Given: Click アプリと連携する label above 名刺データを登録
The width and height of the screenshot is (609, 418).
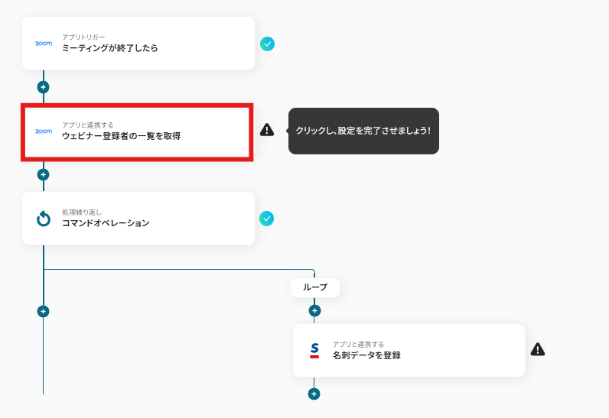Looking at the screenshot, I should [358, 344].
